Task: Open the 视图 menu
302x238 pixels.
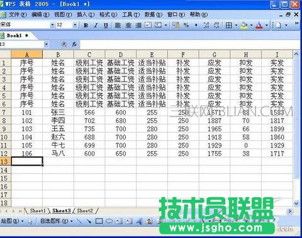Action: (63, 14)
